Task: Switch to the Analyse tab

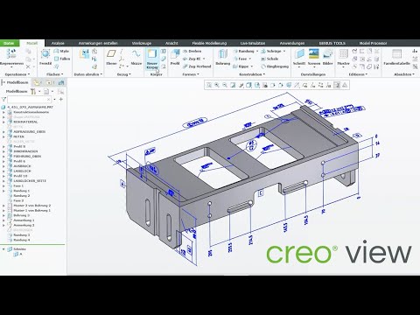Action: (58, 43)
